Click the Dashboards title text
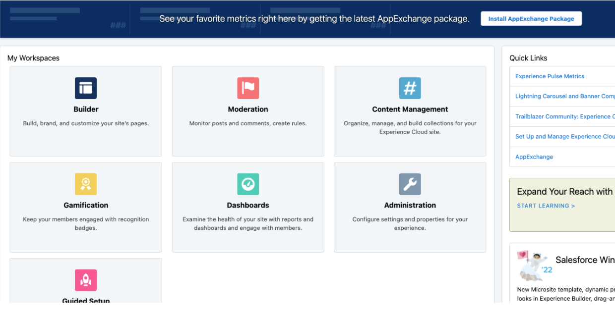Viewport: 615px width, 317px height. point(248,205)
